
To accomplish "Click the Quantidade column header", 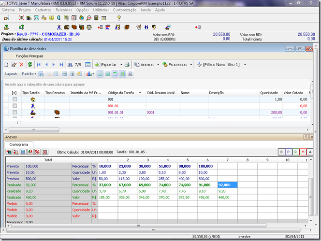I will tap(271, 93).
